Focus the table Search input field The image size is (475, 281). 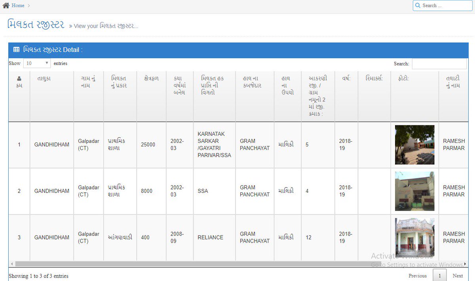pos(439,64)
